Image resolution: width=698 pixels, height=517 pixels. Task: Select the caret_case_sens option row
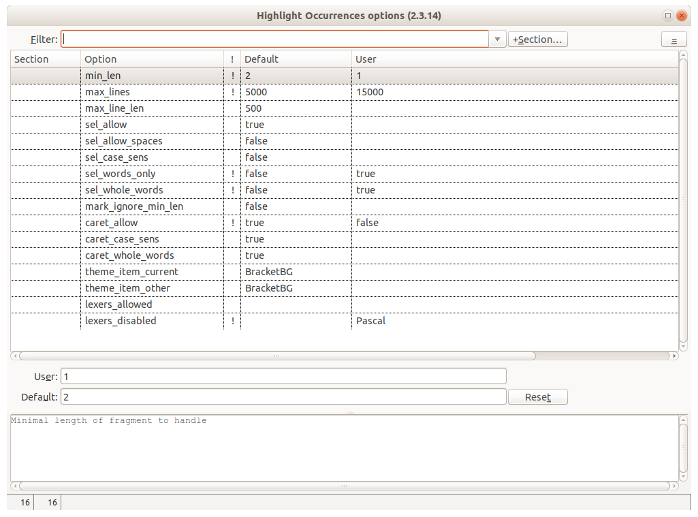tap(345, 239)
